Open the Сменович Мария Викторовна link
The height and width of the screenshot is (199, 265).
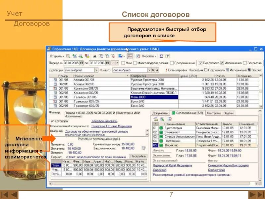(228, 166)
